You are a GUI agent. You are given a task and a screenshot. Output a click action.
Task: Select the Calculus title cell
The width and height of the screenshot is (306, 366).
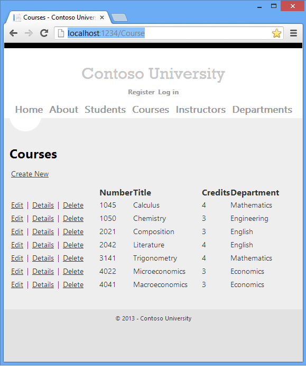tap(146, 205)
